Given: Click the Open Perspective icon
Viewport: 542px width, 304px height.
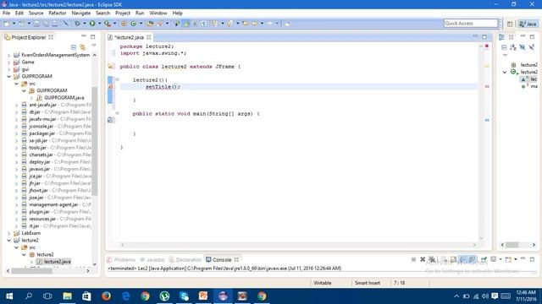Looking at the screenshot, I should click(510, 24).
